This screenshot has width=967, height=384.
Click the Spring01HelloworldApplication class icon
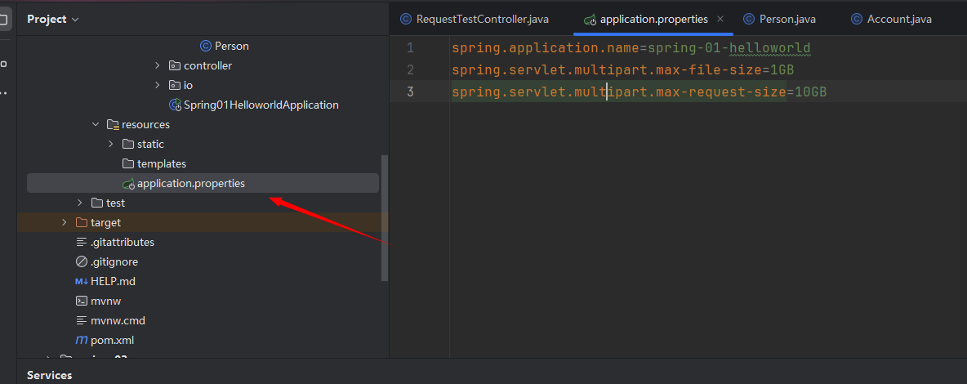click(x=175, y=105)
